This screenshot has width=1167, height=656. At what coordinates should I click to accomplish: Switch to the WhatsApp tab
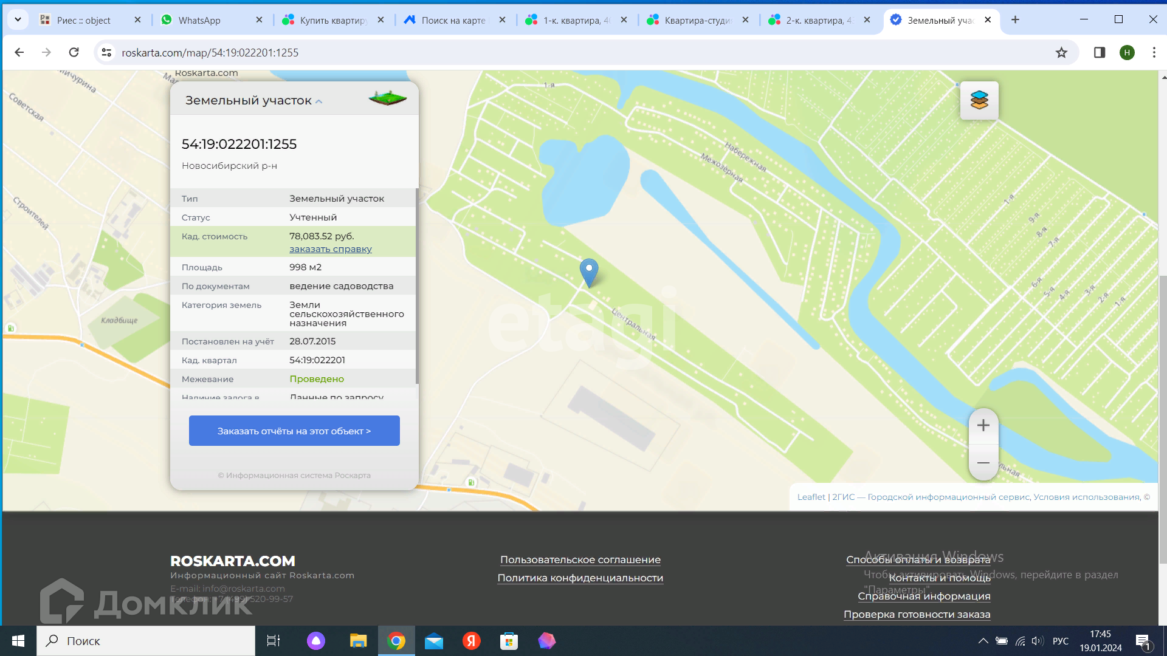[199, 20]
